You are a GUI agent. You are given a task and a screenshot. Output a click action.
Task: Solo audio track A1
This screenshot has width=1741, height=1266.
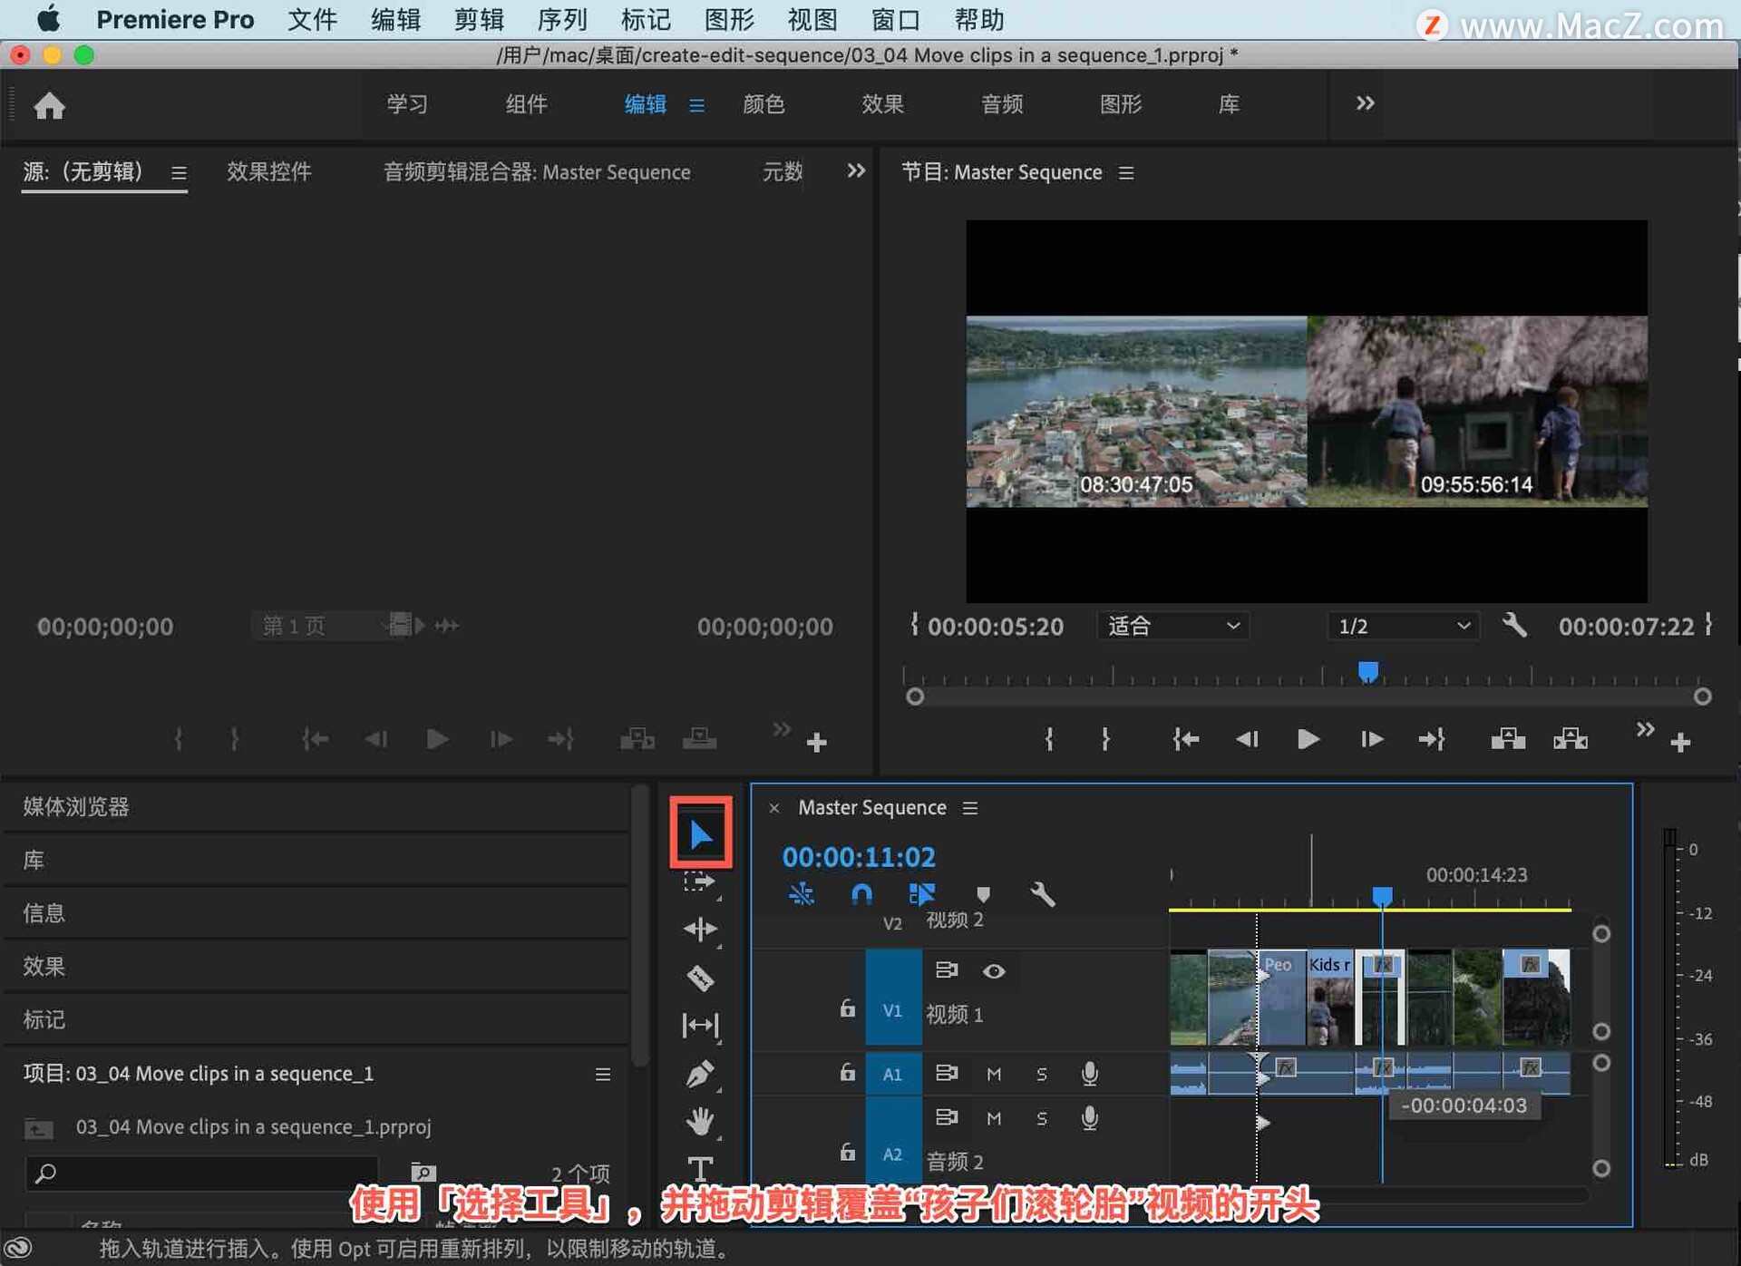tap(1042, 1075)
